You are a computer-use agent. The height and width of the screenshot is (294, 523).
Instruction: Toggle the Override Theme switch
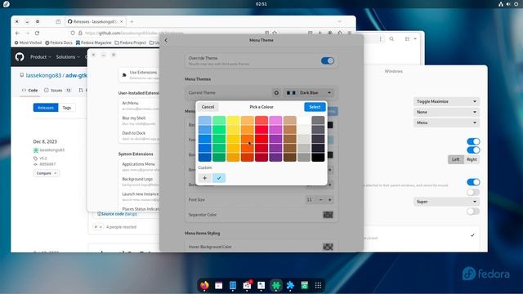click(x=328, y=60)
